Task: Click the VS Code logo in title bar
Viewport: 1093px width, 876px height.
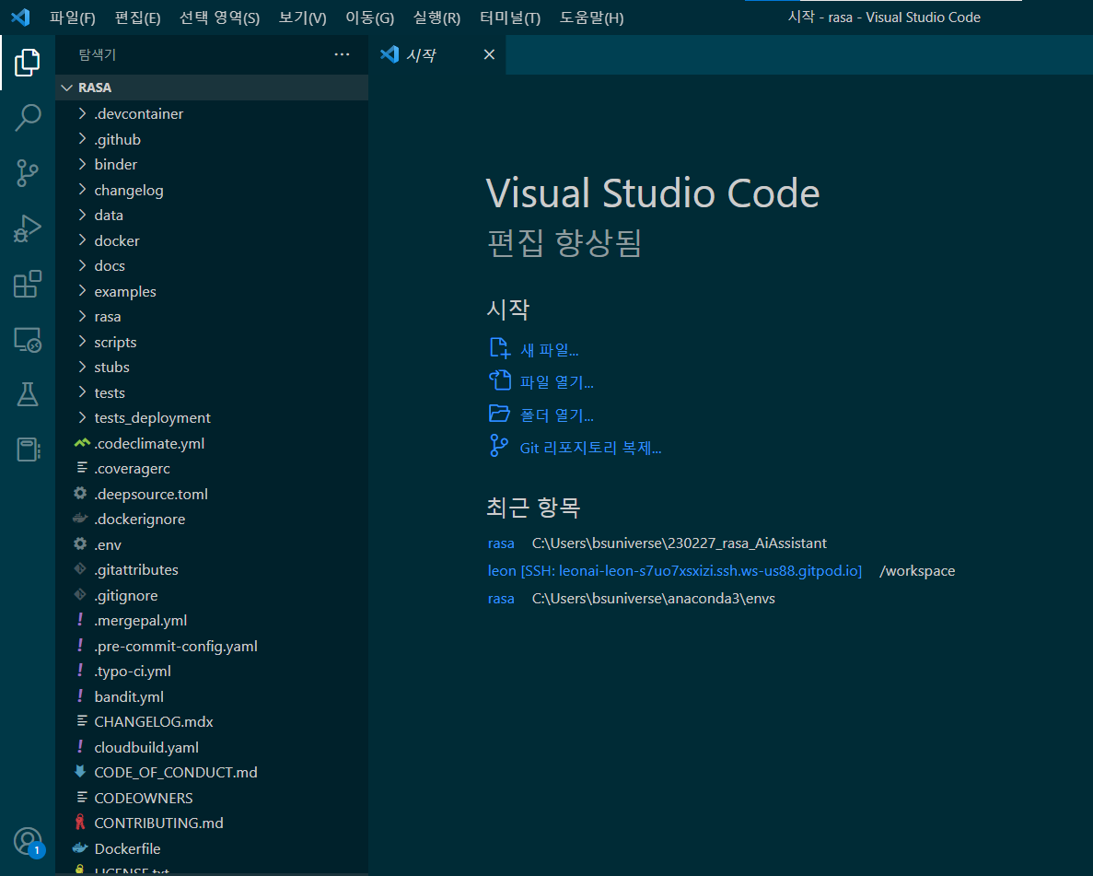Action: click(20, 17)
